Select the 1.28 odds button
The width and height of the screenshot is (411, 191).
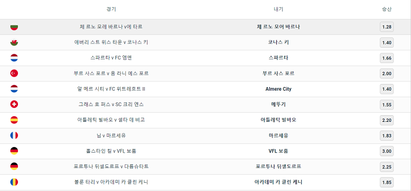[x=387, y=27]
